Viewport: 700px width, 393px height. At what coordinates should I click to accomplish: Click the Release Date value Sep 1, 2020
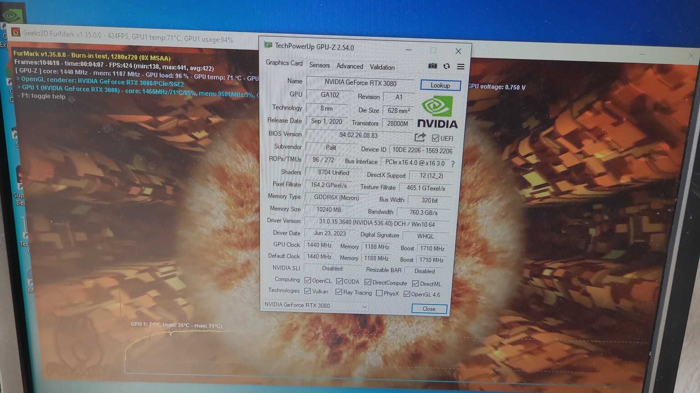326,121
